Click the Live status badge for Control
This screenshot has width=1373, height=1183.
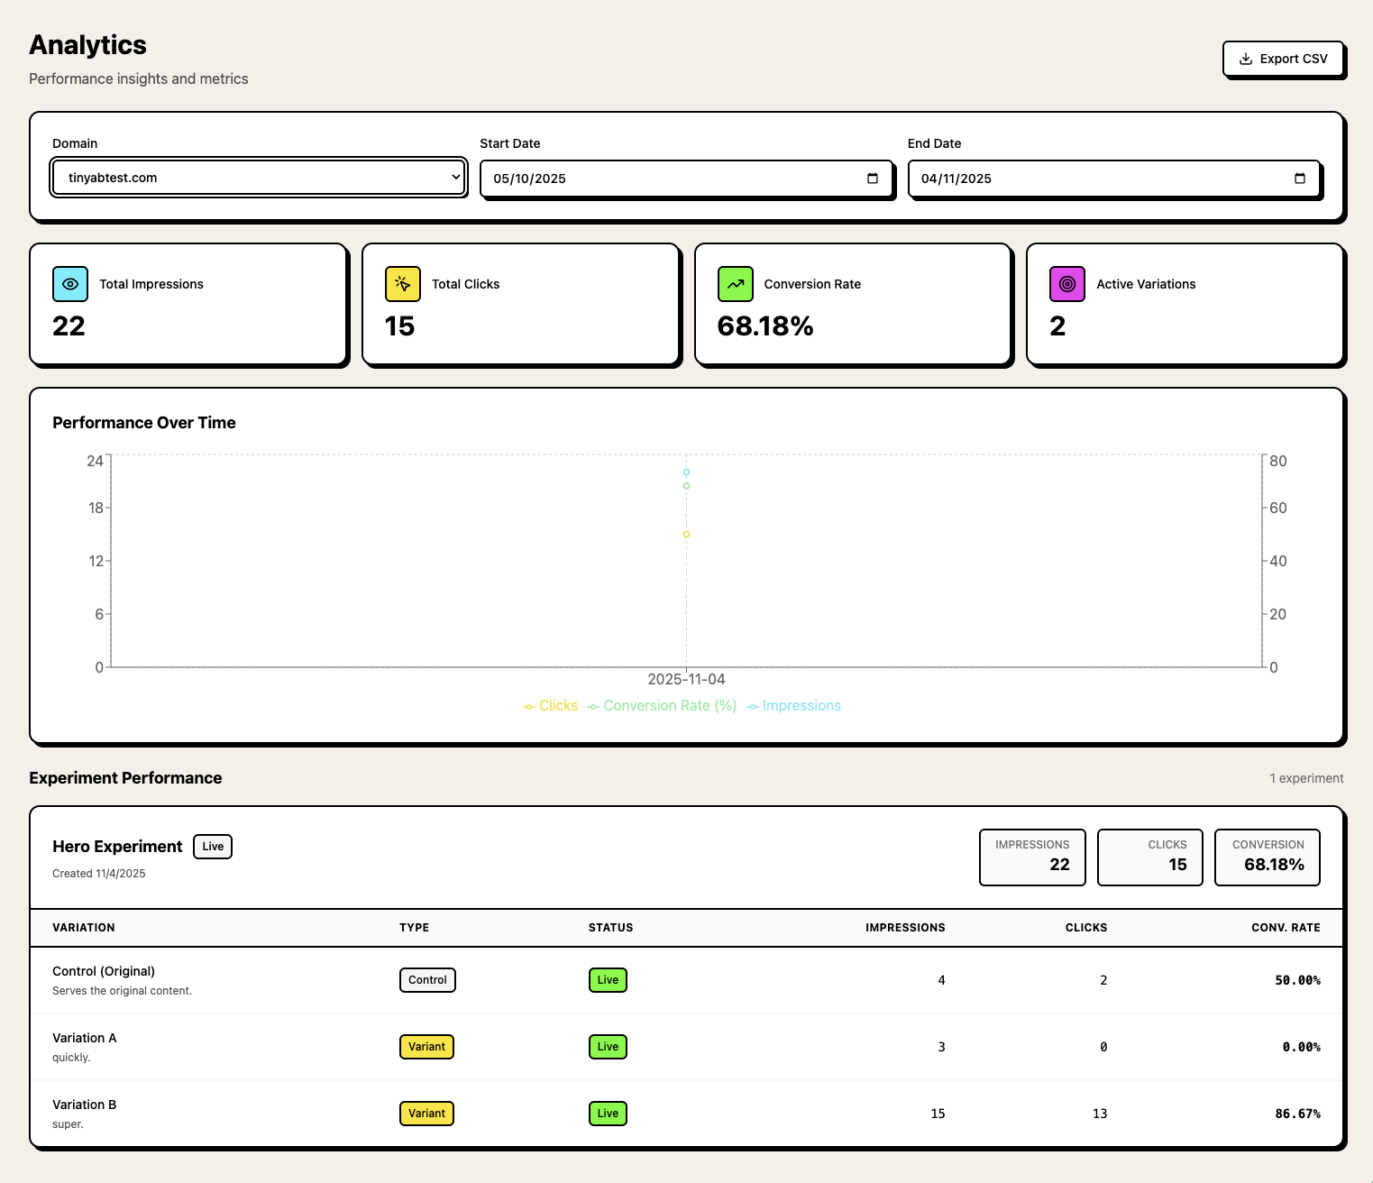608,980
